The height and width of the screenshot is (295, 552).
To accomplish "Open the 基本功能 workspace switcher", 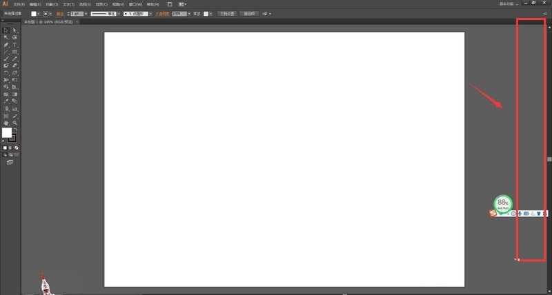I will coord(531,4).
